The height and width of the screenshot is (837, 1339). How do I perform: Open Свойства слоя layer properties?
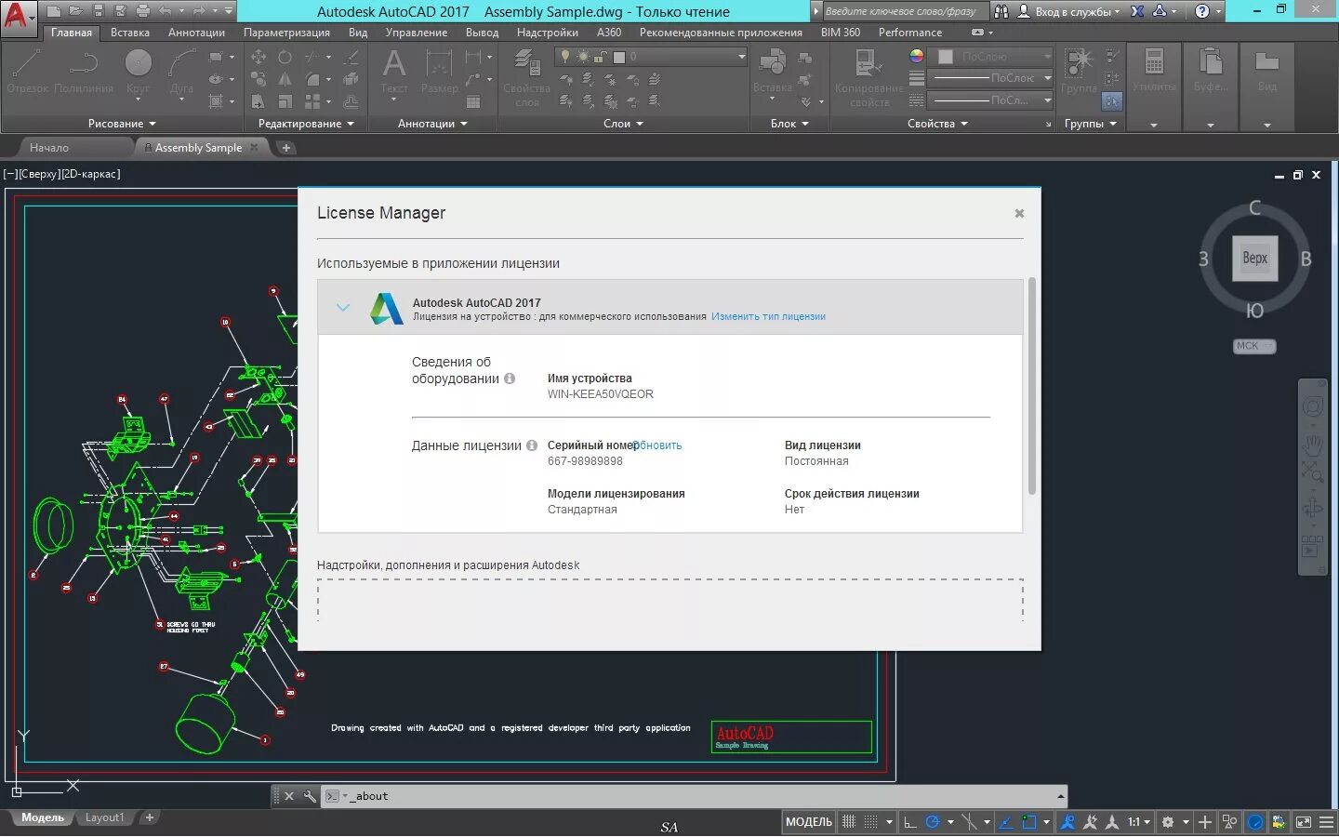tap(527, 79)
